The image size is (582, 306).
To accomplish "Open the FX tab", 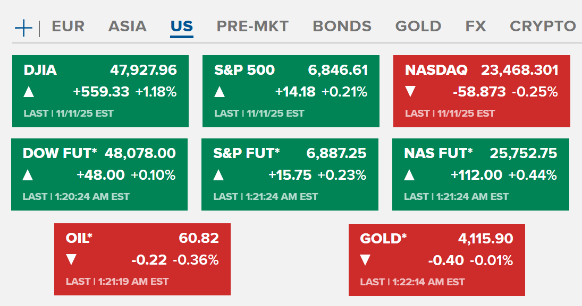I will click(476, 27).
